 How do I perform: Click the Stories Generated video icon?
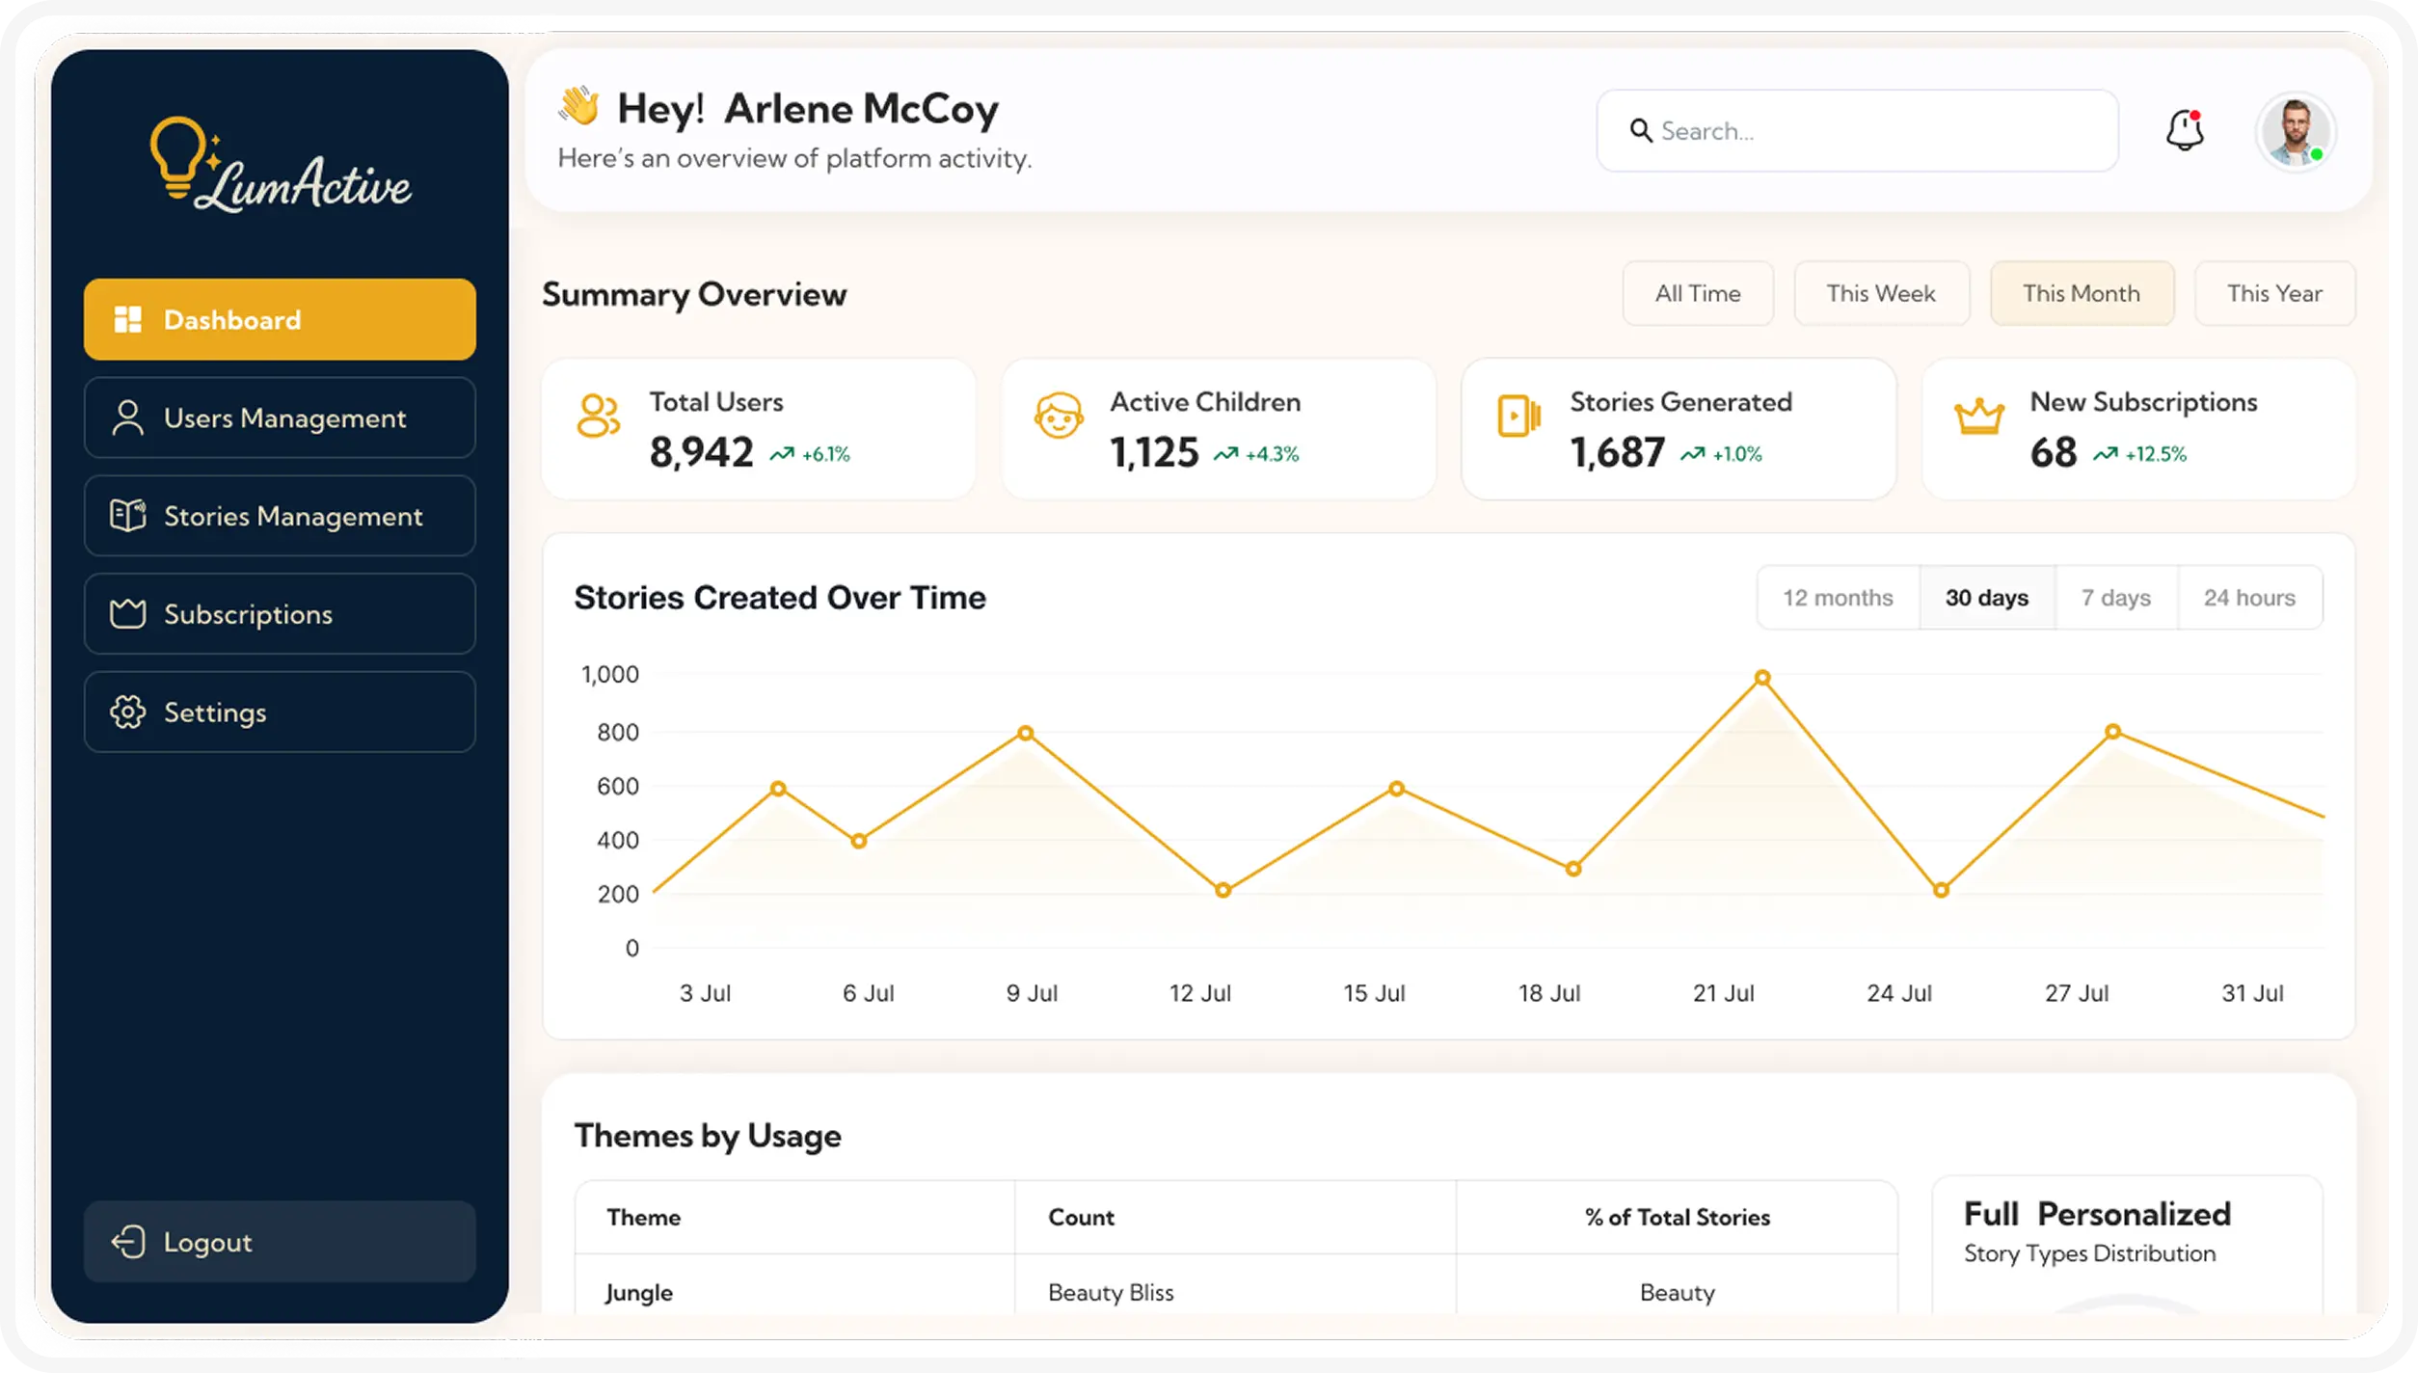pos(1518,417)
